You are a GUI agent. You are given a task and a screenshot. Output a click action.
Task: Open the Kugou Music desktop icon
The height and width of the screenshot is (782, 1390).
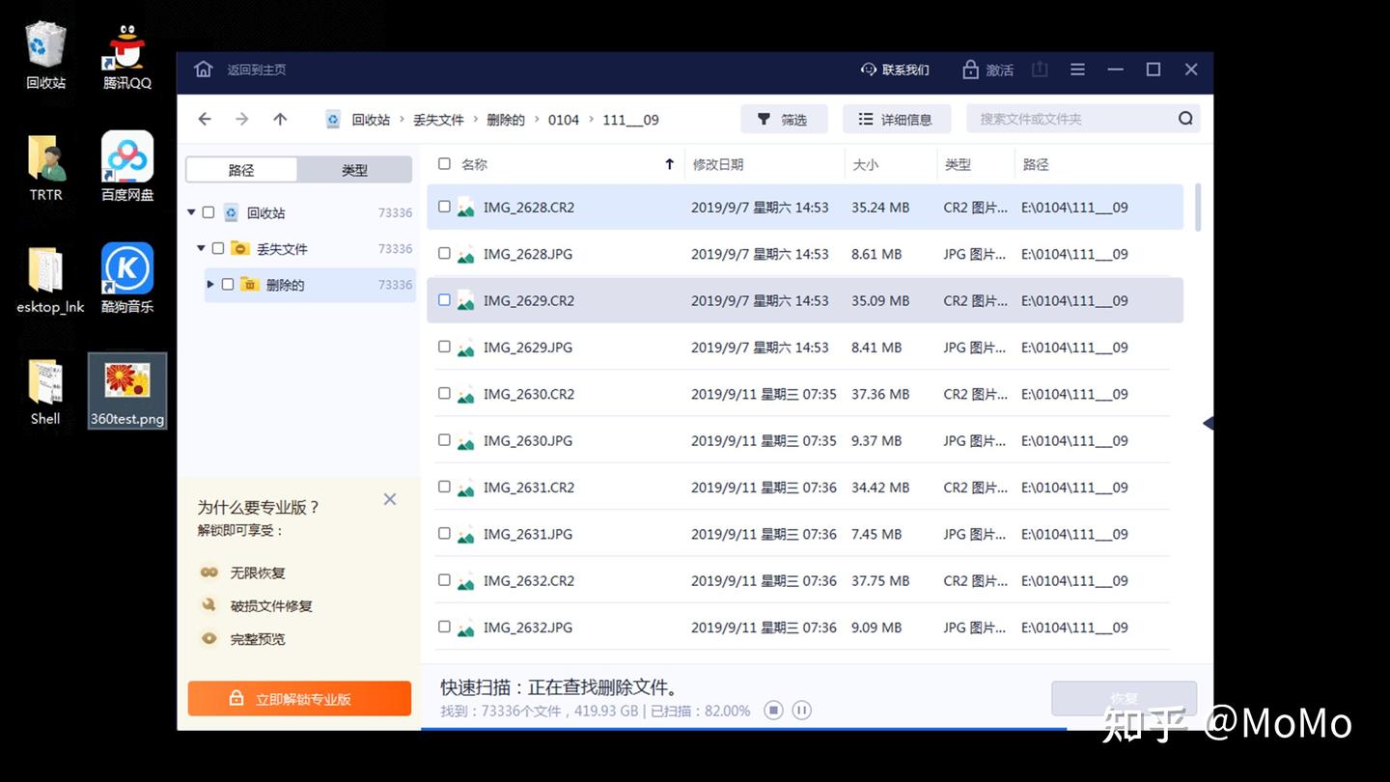pyautogui.click(x=127, y=278)
